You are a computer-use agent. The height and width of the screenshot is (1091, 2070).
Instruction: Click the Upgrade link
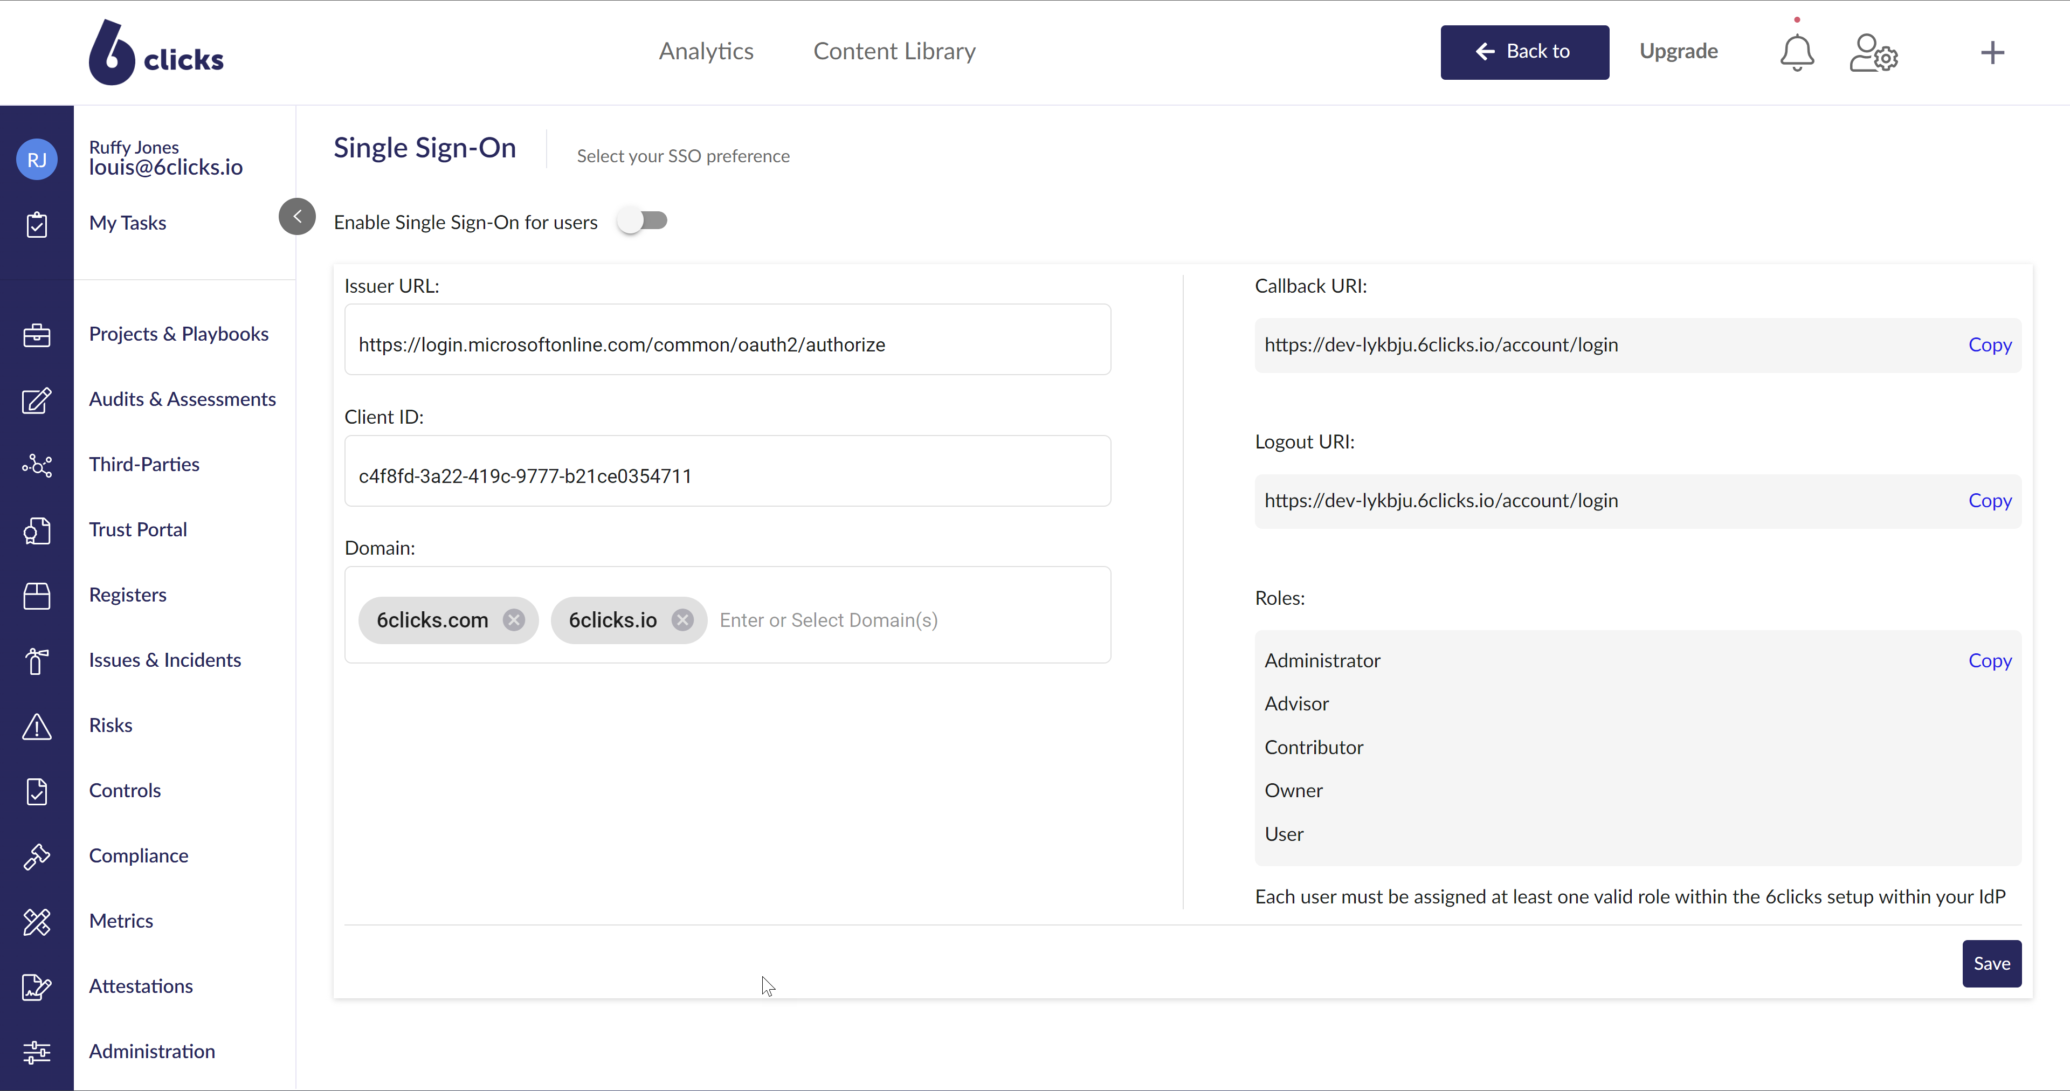1679,51
